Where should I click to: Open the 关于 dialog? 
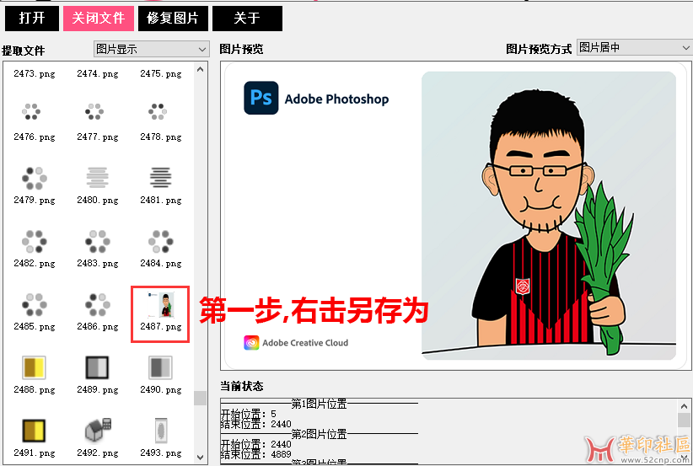[247, 18]
